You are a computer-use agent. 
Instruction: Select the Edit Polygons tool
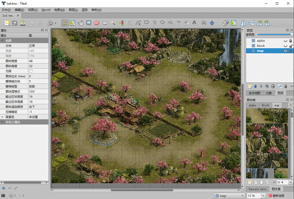coord(139,23)
